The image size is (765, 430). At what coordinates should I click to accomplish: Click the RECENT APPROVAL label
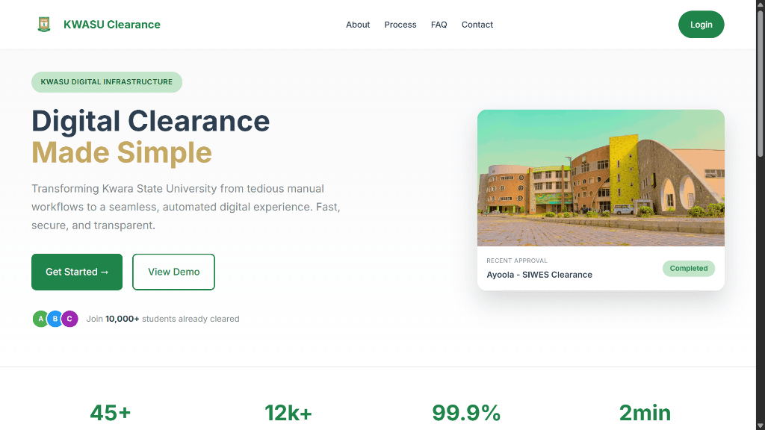[x=517, y=261]
